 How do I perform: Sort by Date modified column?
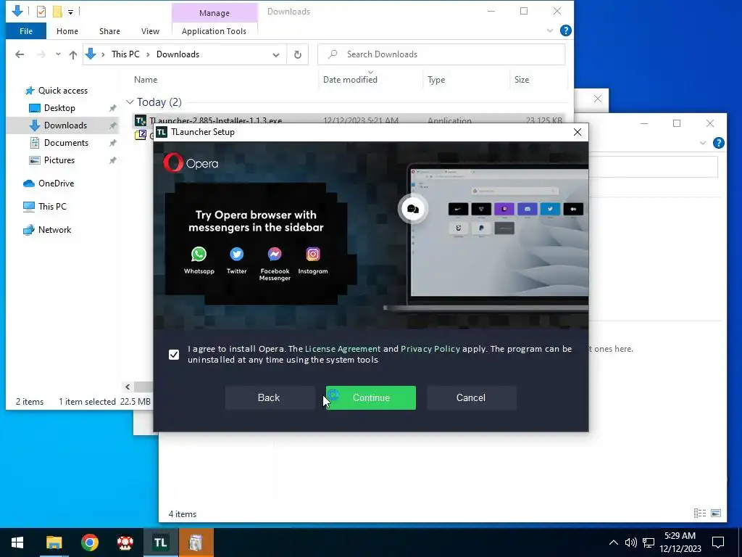coord(350,80)
